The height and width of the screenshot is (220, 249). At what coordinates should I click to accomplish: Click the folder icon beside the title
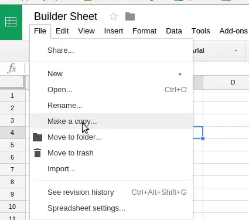(130, 16)
